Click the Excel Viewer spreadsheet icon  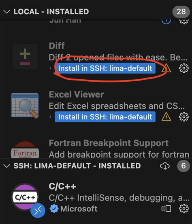pyautogui.click(x=25, y=106)
